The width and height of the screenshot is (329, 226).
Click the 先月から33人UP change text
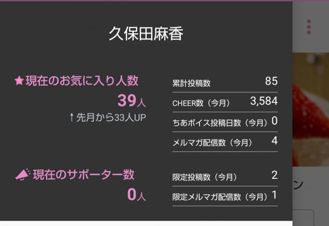coord(111,117)
